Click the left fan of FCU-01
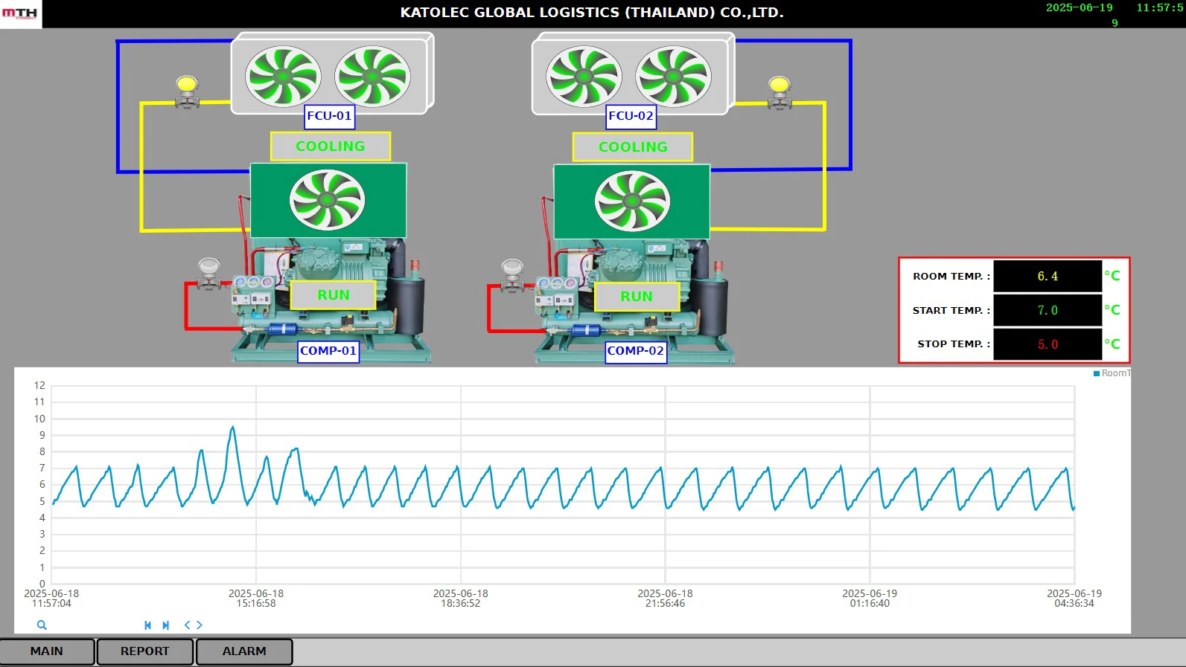Image resolution: width=1186 pixels, height=667 pixels. tap(283, 76)
